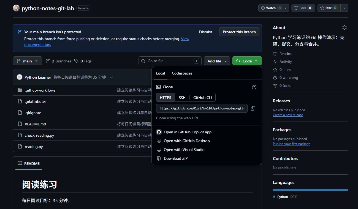This screenshot has height=209, width=358.
Task: Click the file icon beside README.md
Action: 20,124
